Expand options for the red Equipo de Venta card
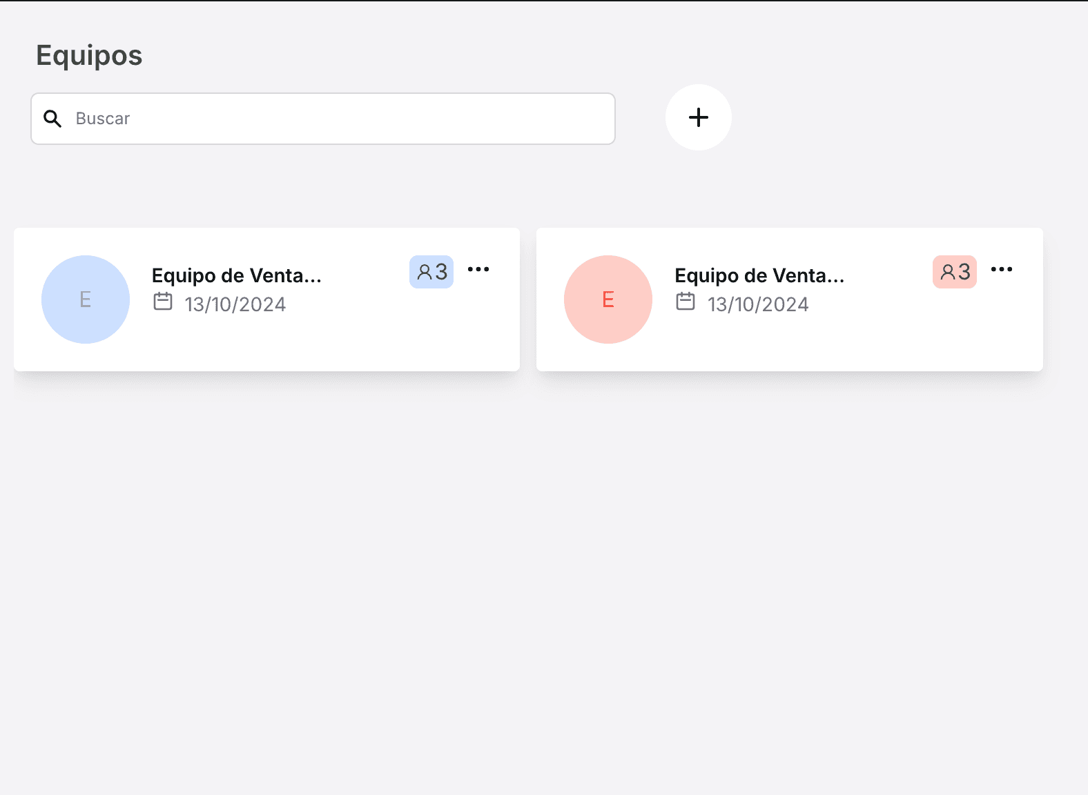The height and width of the screenshot is (795, 1088). click(1002, 269)
